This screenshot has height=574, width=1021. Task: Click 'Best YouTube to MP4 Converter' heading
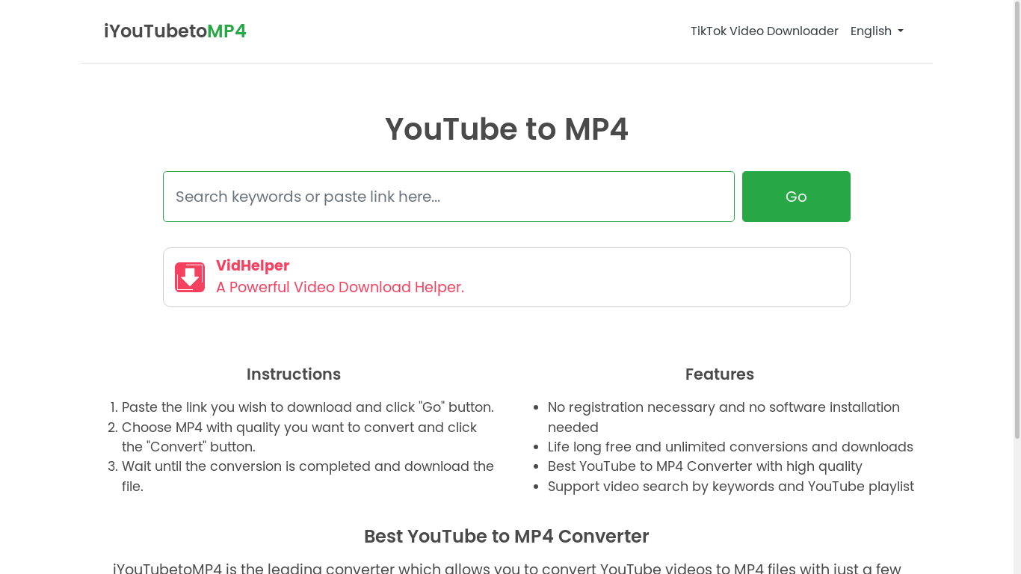pos(507,537)
